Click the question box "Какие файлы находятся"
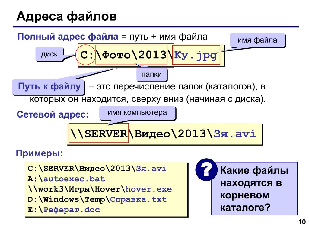The width and height of the screenshot is (309, 232). 254,188
